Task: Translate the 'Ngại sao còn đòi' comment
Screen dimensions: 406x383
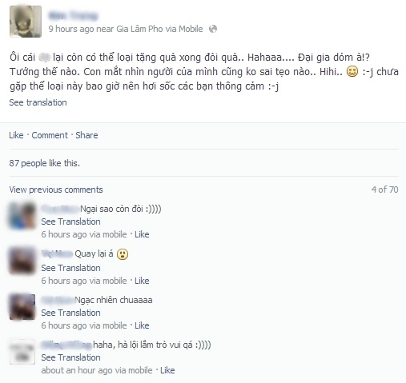Action: pyautogui.click(x=70, y=221)
